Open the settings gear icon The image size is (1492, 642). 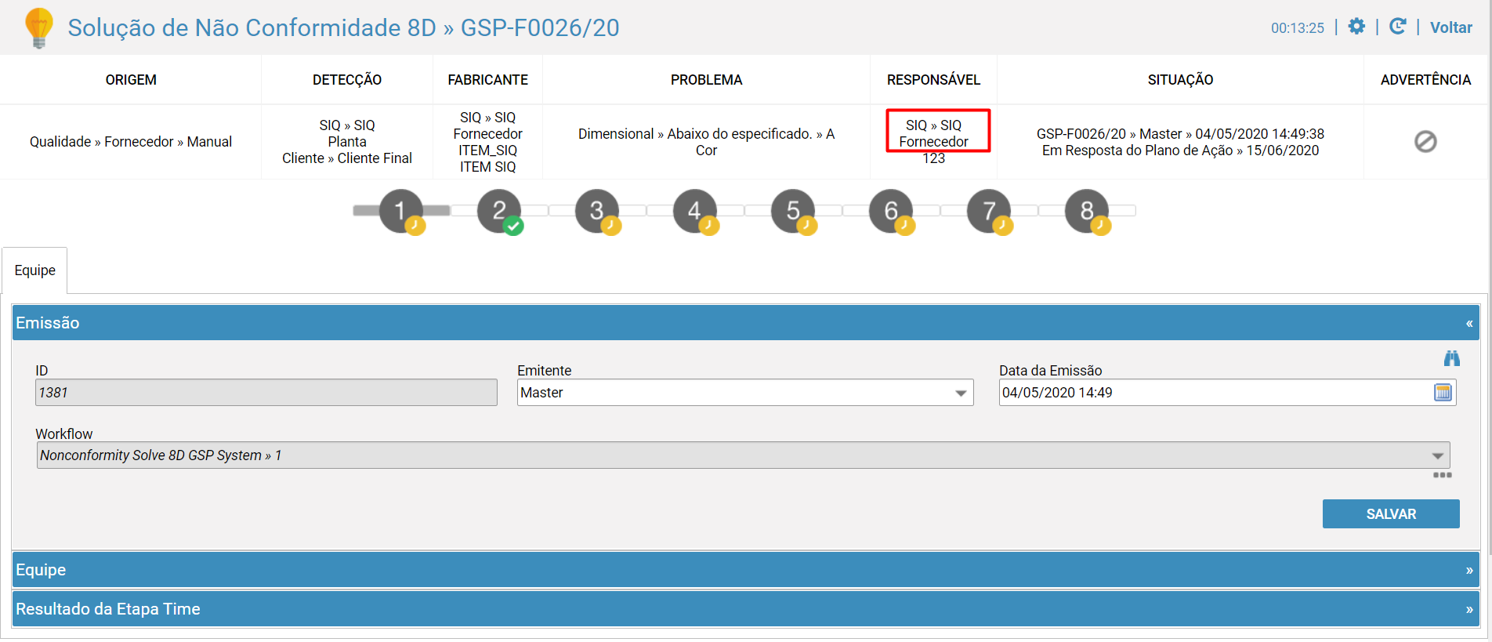click(1356, 27)
